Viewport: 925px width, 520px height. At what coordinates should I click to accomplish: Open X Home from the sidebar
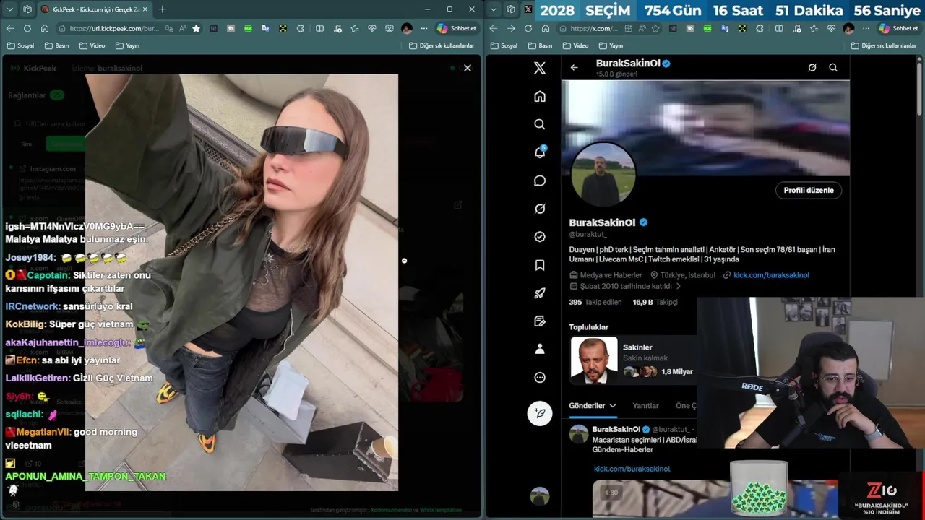click(540, 96)
